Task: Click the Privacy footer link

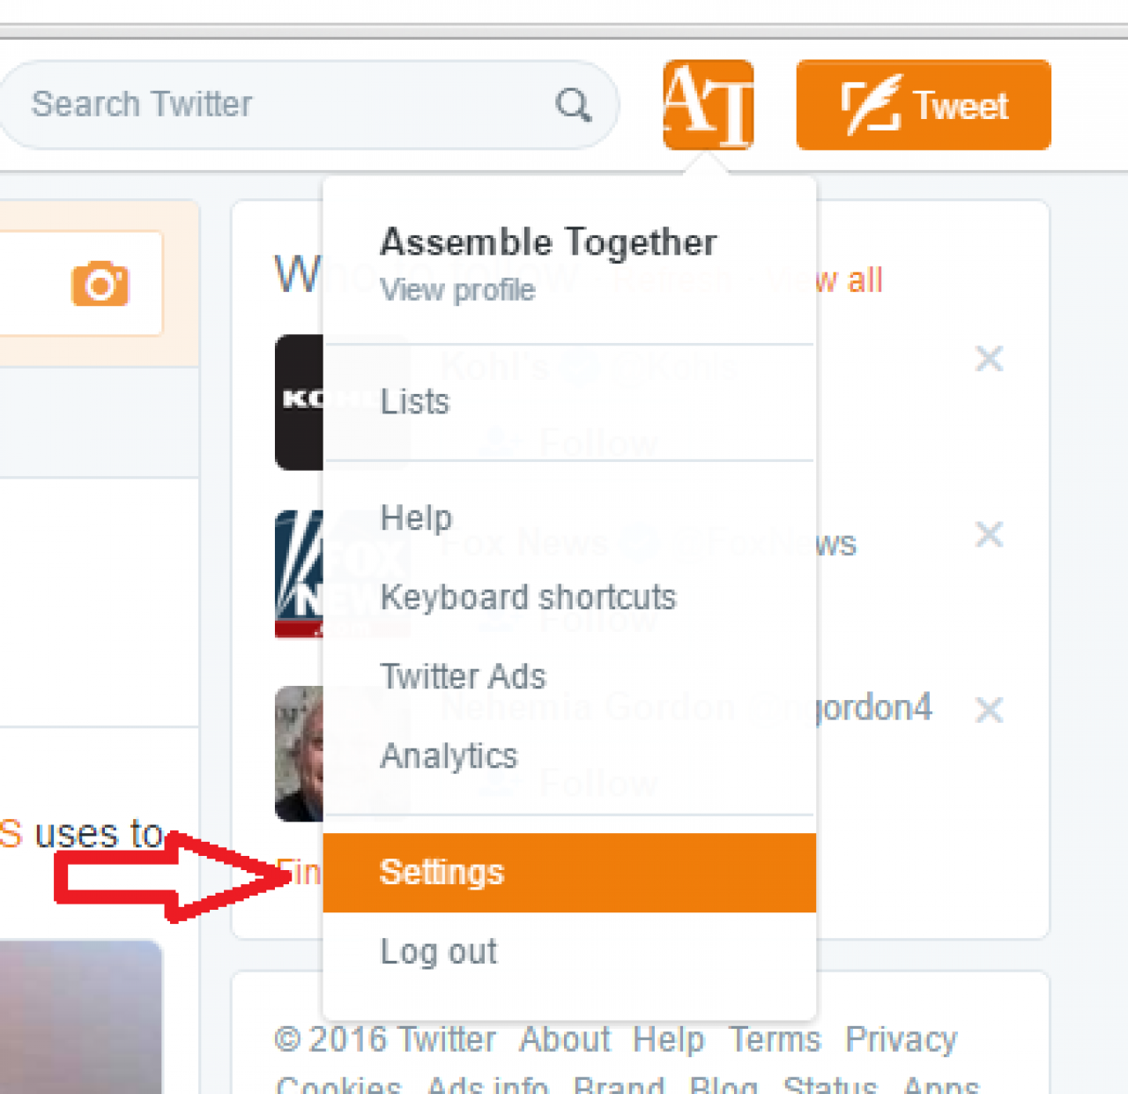Action: tap(901, 1039)
